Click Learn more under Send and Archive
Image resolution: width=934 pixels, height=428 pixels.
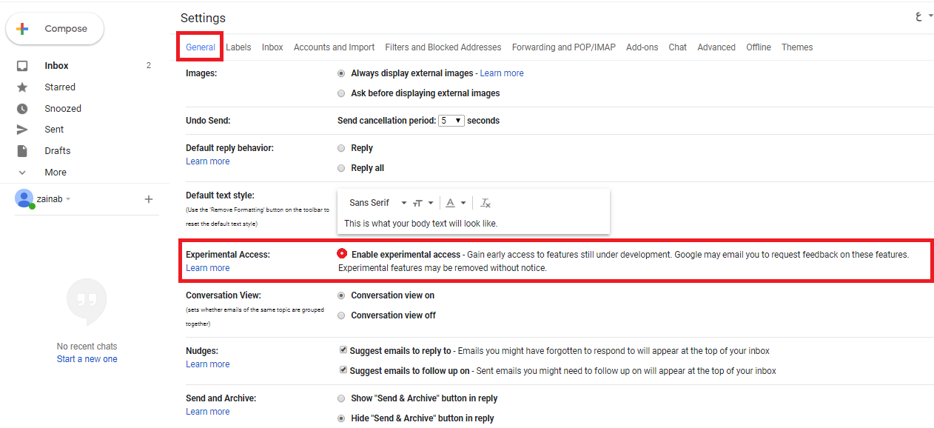208,412
